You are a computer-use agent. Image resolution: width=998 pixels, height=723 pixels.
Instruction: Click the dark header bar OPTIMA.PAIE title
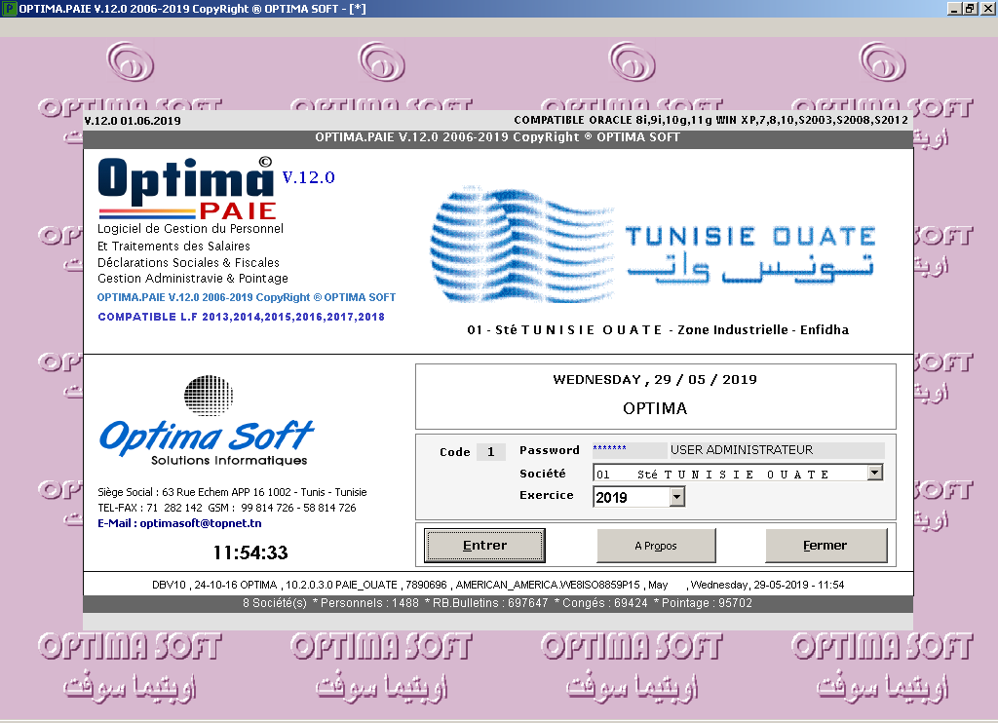point(498,137)
